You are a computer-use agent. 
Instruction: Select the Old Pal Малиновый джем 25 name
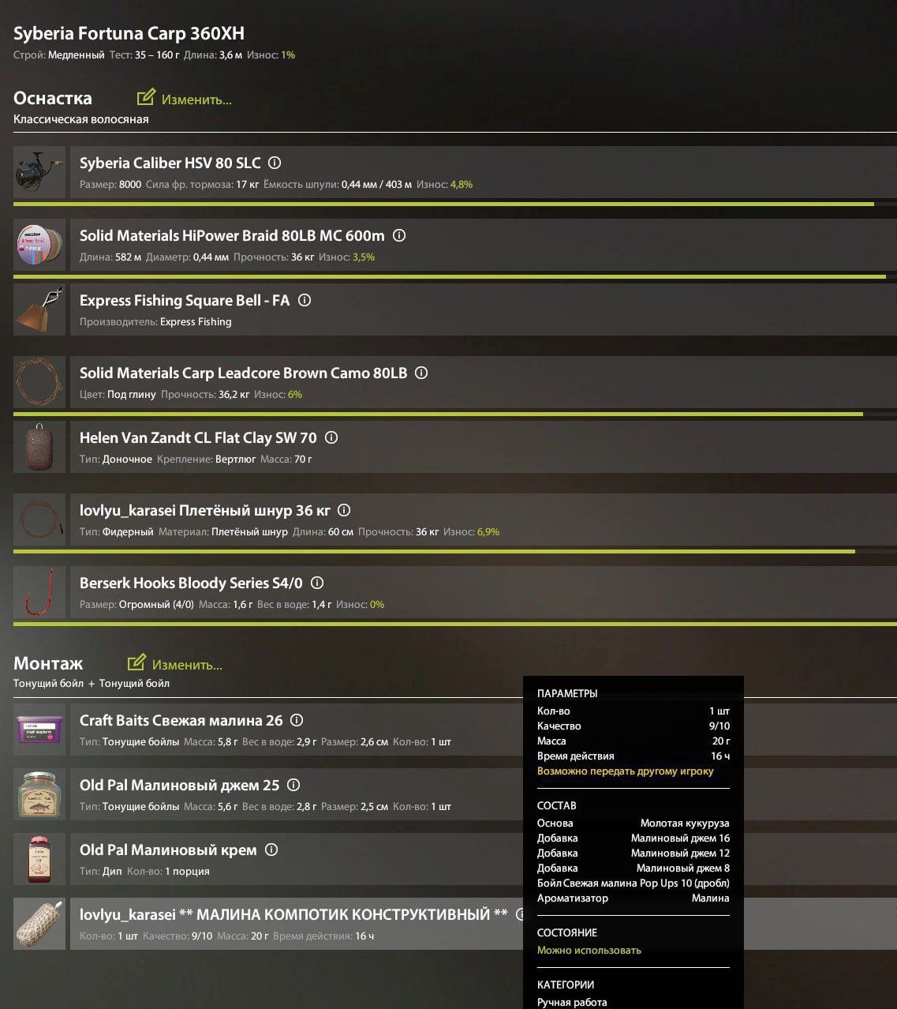[x=179, y=785]
